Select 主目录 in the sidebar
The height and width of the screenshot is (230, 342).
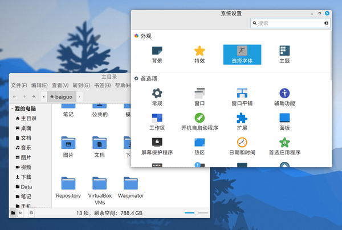[26, 119]
